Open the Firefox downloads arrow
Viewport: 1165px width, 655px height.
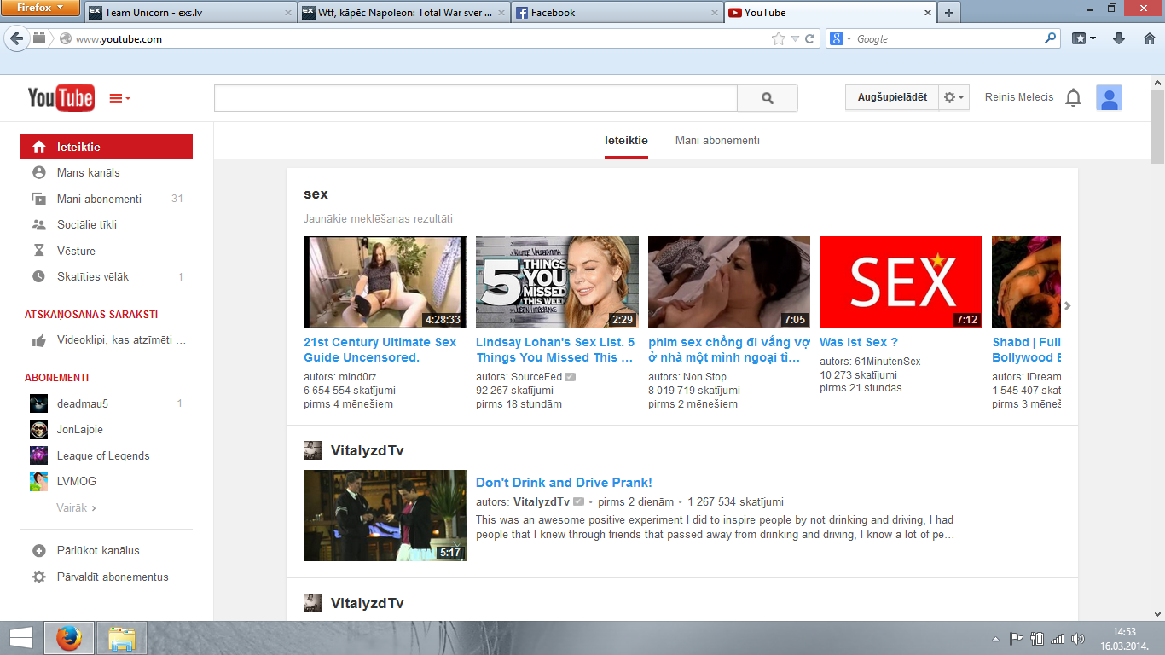tap(1120, 38)
